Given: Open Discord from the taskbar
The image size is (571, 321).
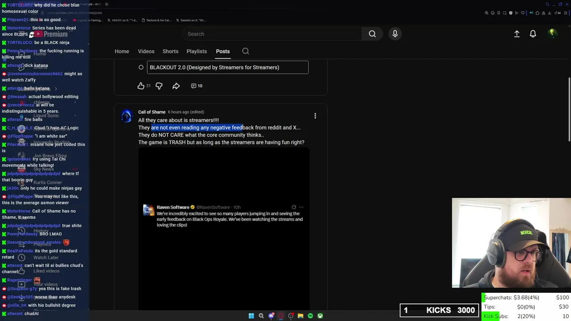Looking at the screenshot, I should (271, 316).
